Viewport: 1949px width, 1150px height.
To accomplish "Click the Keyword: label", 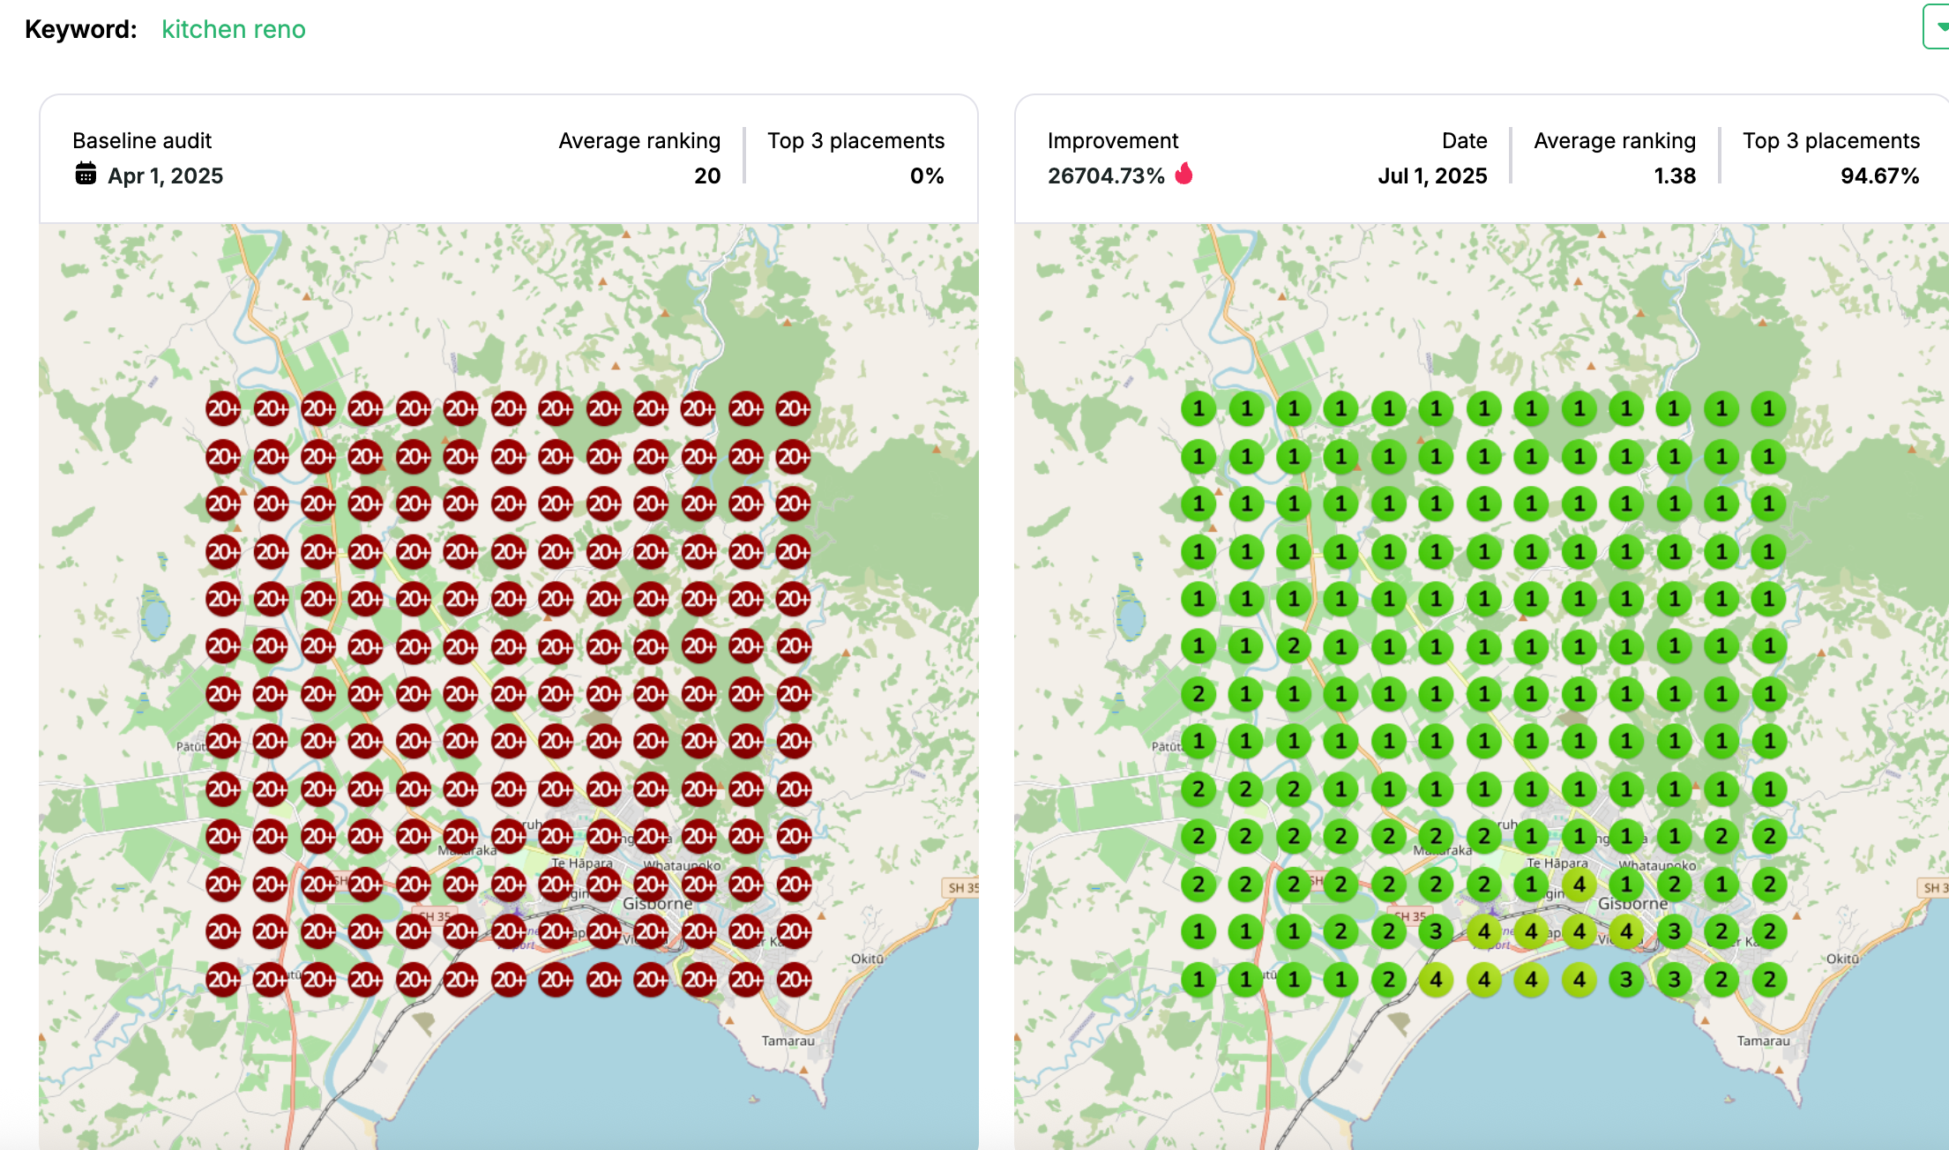I will pos(81,29).
